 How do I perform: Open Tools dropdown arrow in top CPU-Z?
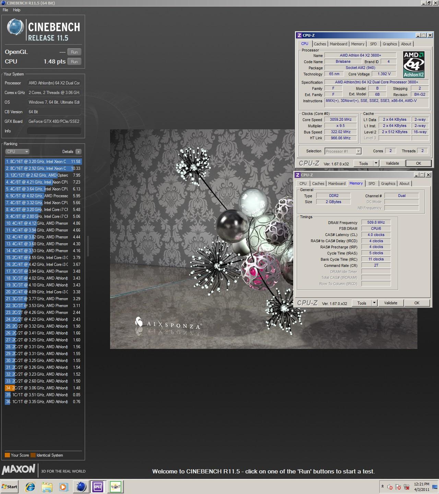tap(376, 164)
